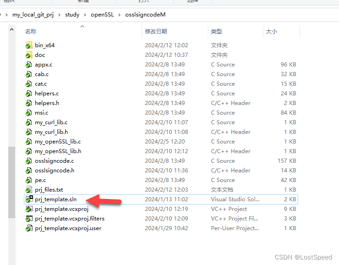Click the helpers.h file icon
Image resolution: width=339 pixels, height=265 pixels.
tap(29, 103)
